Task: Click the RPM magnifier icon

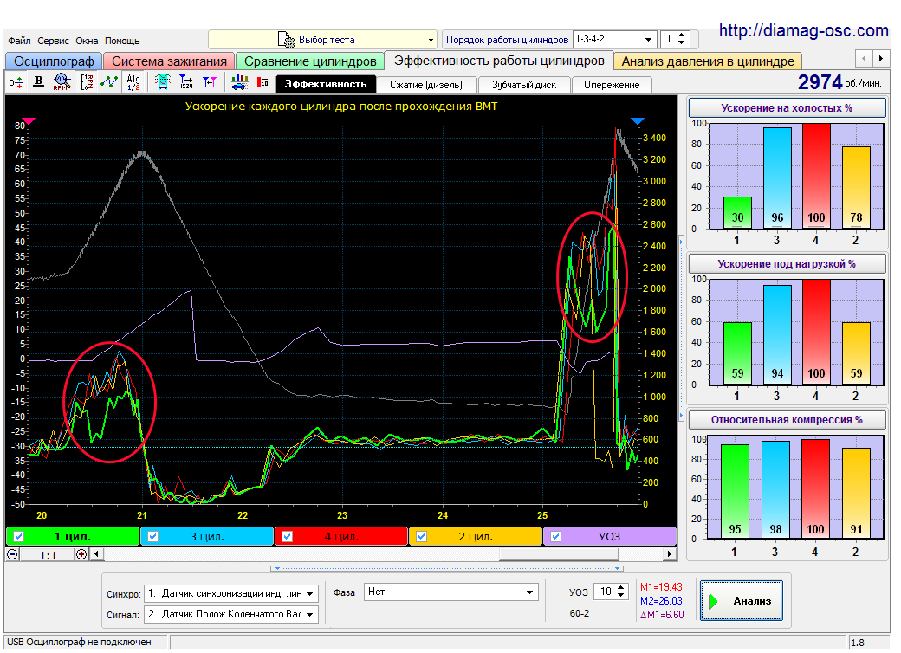Action: coord(62,82)
